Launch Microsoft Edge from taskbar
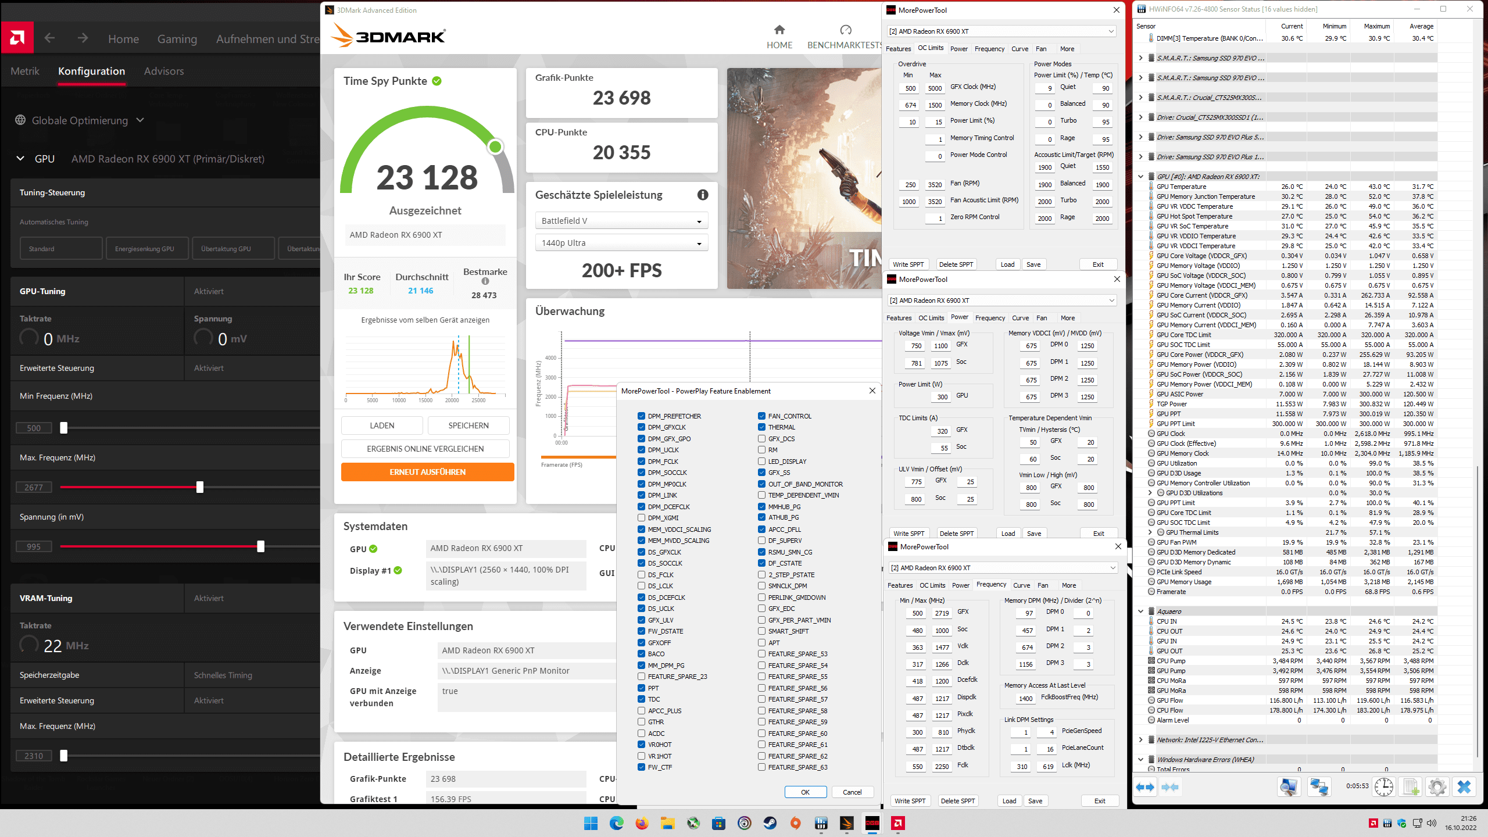Screen dimensions: 1488x837 click(616, 823)
